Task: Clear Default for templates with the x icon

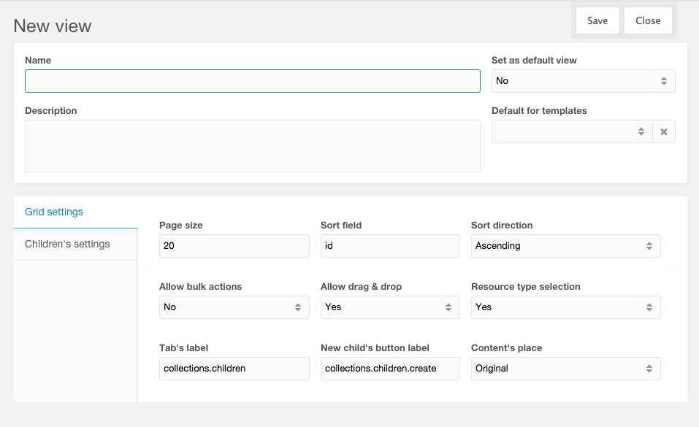Action: 664,131
